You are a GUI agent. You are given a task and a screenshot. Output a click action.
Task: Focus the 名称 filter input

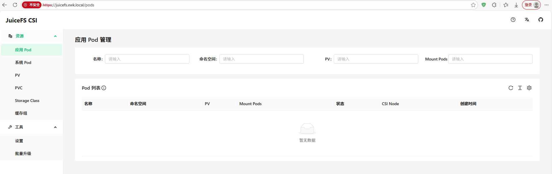[147, 59]
